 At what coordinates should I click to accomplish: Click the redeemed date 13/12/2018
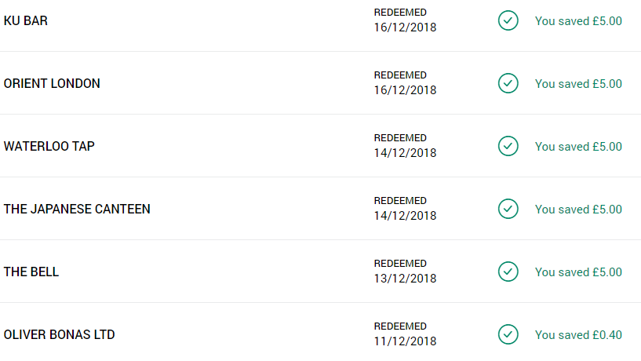click(x=405, y=279)
